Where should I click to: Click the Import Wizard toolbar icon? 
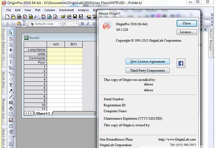(x=89, y=17)
